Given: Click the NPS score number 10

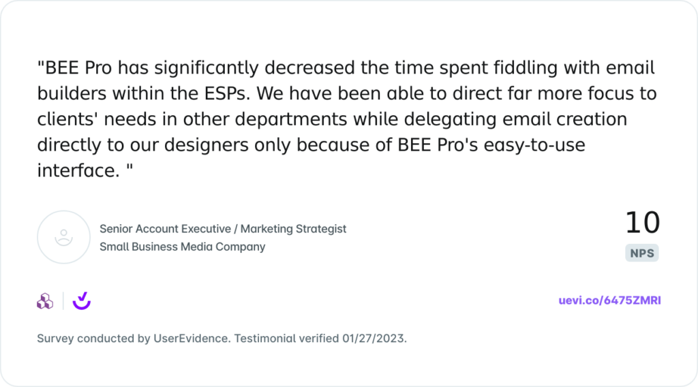Looking at the screenshot, I should click(642, 222).
